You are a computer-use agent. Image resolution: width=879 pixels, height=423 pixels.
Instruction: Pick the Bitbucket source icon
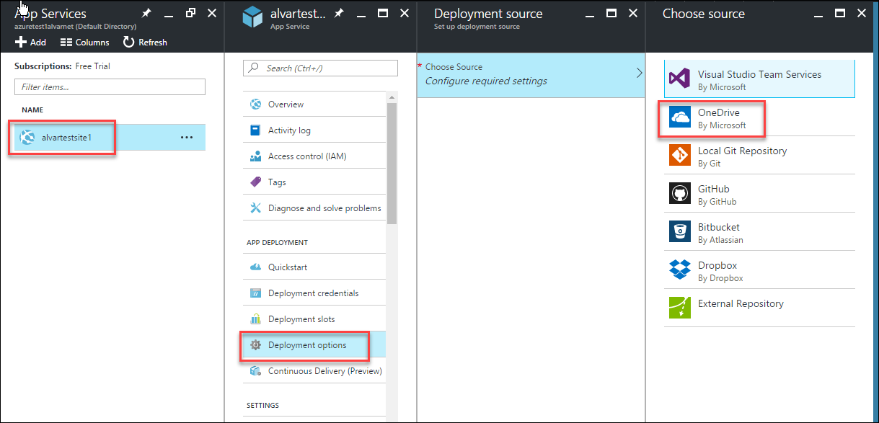(x=680, y=232)
